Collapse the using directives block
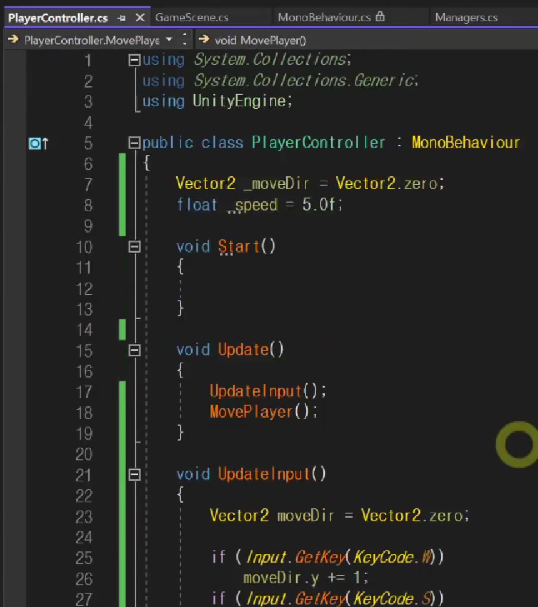The width and height of the screenshot is (538, 607). point(134,60)
